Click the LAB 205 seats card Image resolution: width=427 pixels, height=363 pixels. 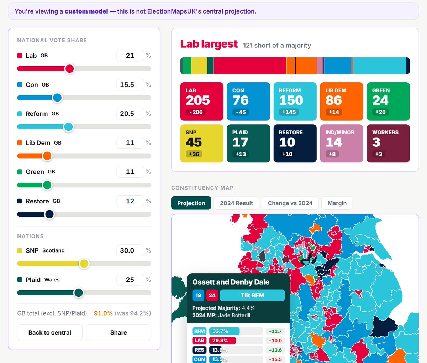point(202,102)
